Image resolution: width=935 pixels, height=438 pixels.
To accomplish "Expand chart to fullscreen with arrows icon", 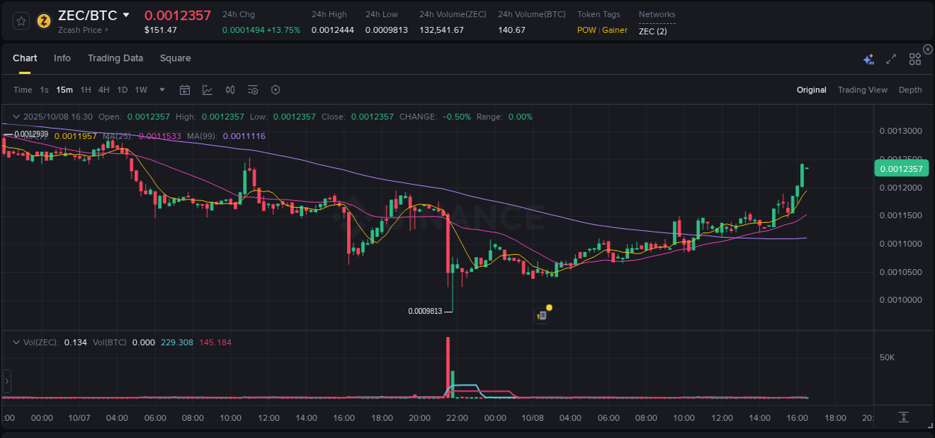I will point(890,58).
